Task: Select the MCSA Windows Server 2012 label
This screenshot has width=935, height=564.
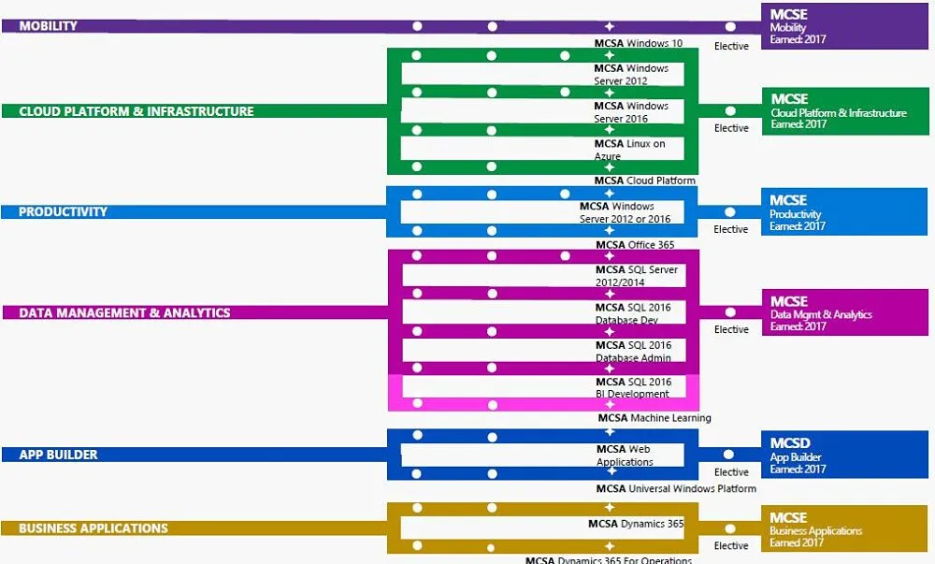Action: [x=631, y=75]
